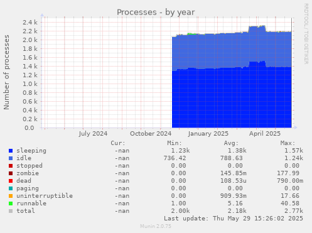Click the stopped legend color swatch
Image resolution: width=312 pixels, height=233 pixels.
click(11, 166)
